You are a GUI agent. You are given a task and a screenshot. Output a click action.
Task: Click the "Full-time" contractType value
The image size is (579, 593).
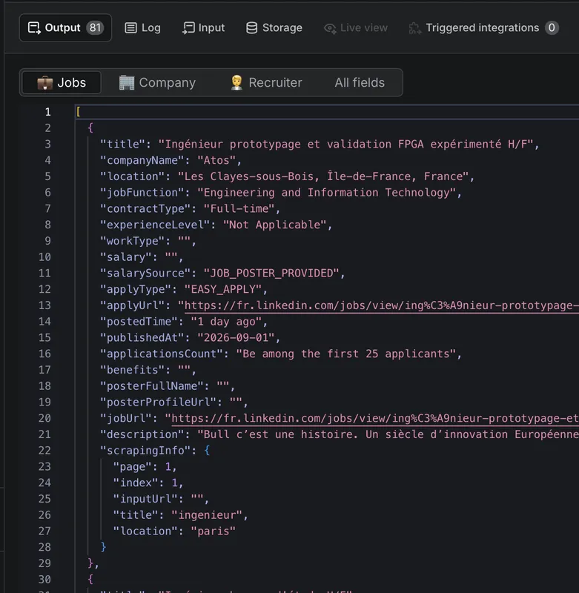pyautogui.click(x=239, y=209)
